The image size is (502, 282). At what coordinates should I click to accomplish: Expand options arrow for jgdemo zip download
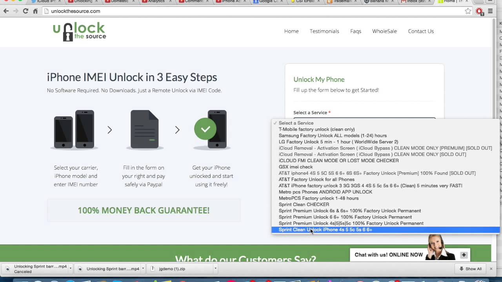pyautogui.click(x=215, y=269)
